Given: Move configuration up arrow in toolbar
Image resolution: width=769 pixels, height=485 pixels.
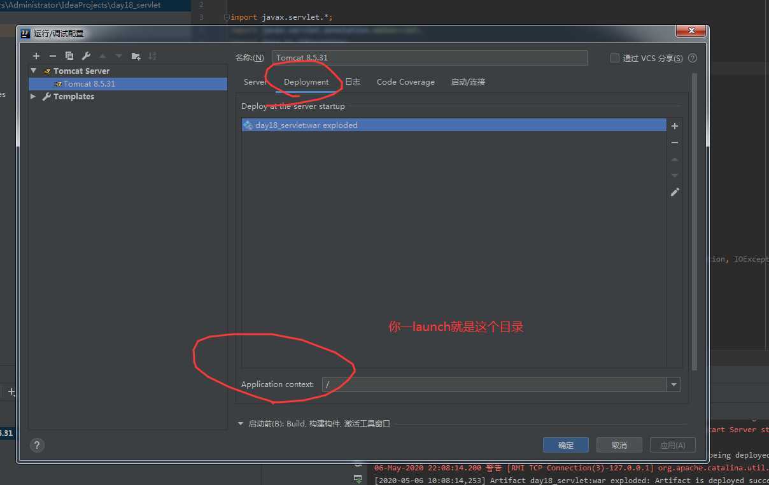Looking at the screenshot, I should coord(102,56).
